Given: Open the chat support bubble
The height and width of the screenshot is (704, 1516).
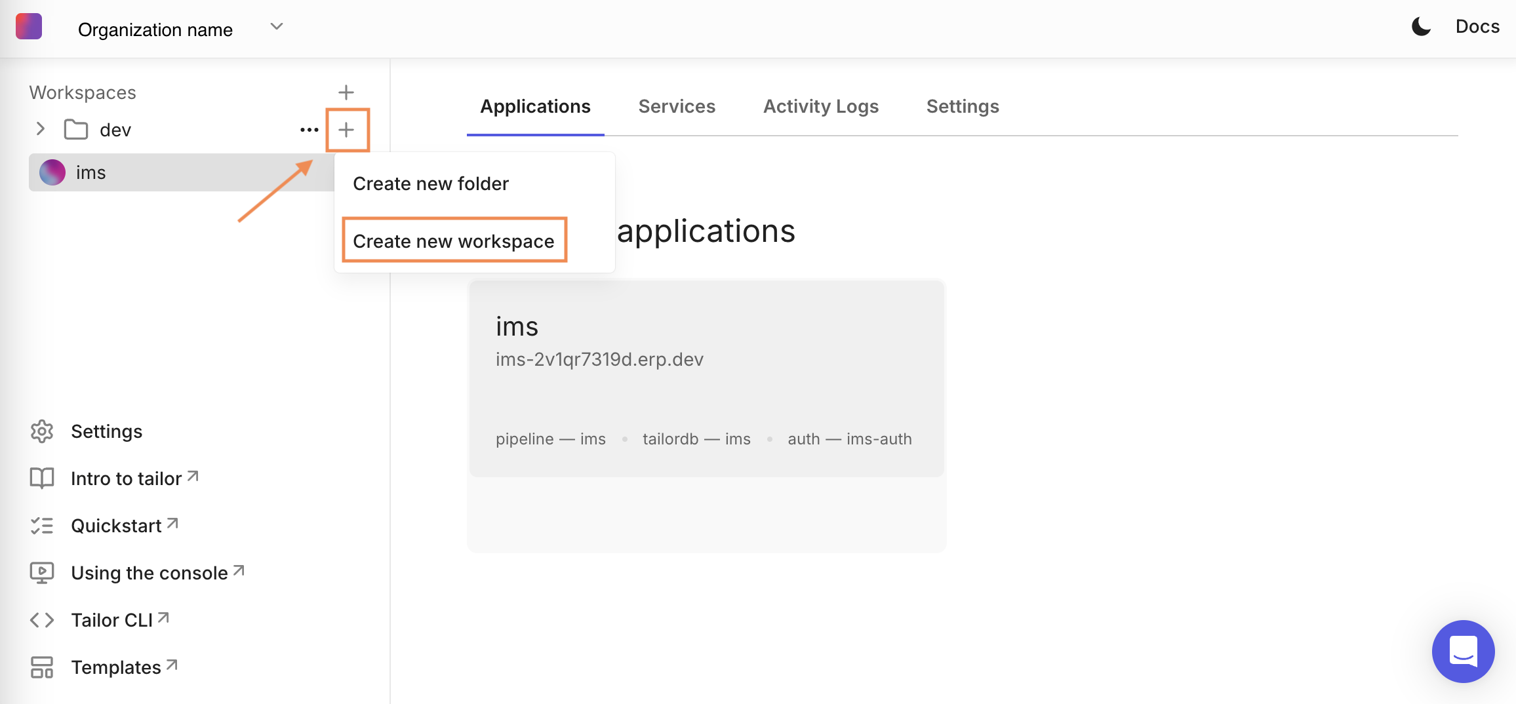Looking at the screenshot, I should click(1463, 651).
